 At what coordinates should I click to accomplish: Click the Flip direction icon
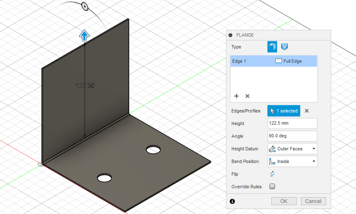pos(272,174)
